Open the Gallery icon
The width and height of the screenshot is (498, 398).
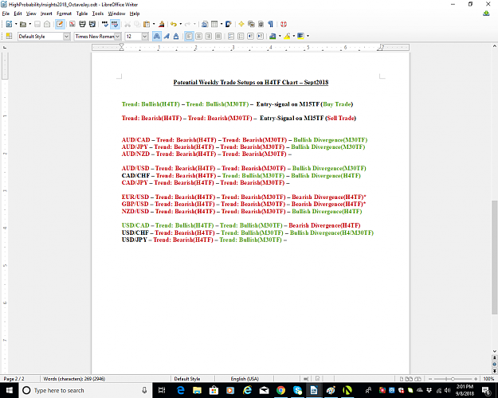coord(251,24)
